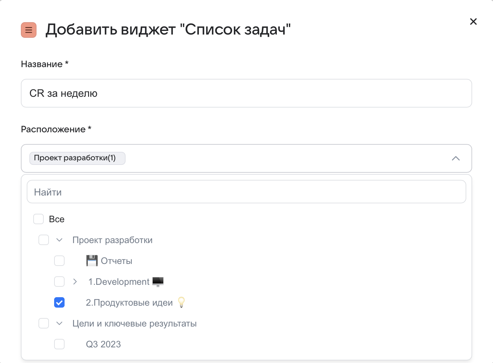Click the floppy disk icon beside Отчеты
Image resolution: width=493 pixels, height=363 pixels.
(92, 260)
